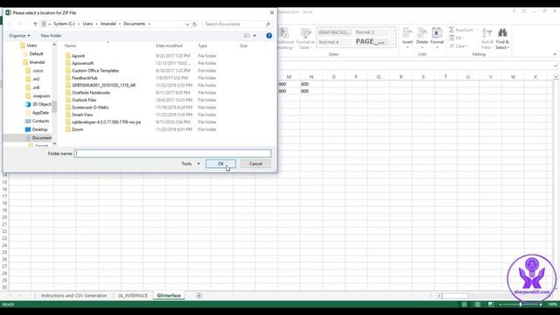Click the Documents breadcrumb segment
The image size is (560, 315).
[134, 24]
